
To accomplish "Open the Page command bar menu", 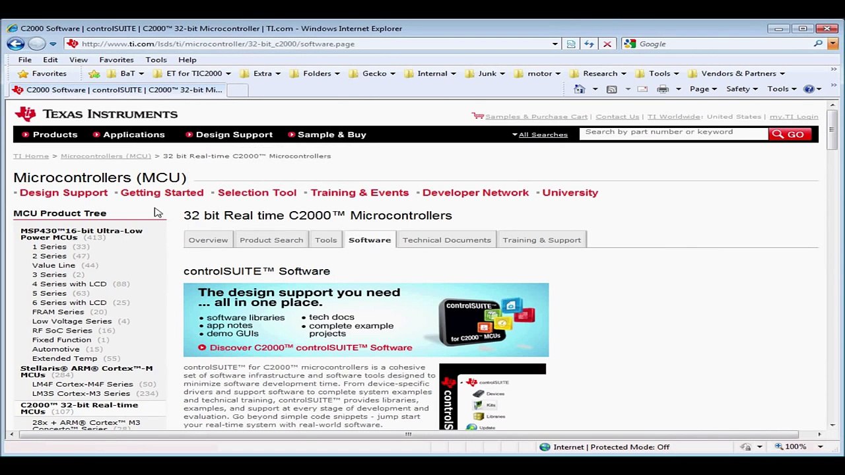I will point(703,89).
